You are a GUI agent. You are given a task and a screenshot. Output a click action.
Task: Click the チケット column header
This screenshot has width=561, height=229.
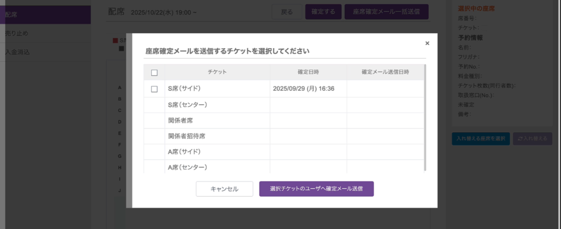click(217, 72)
